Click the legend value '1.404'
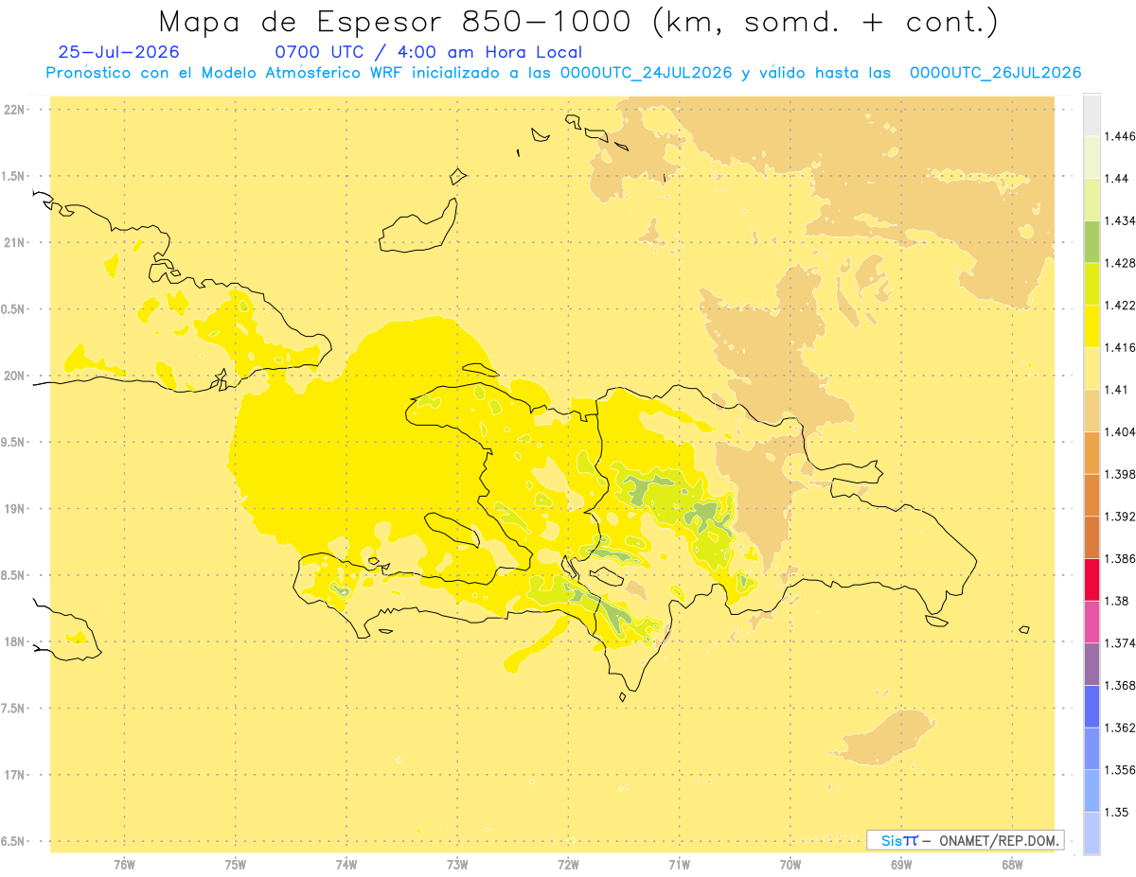The image size is (1136, 877). (x=1121, y=432)
